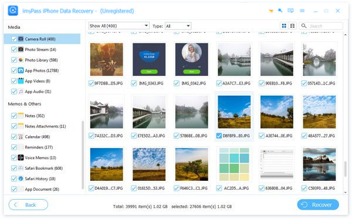Open the register key icon

(280, 11)
